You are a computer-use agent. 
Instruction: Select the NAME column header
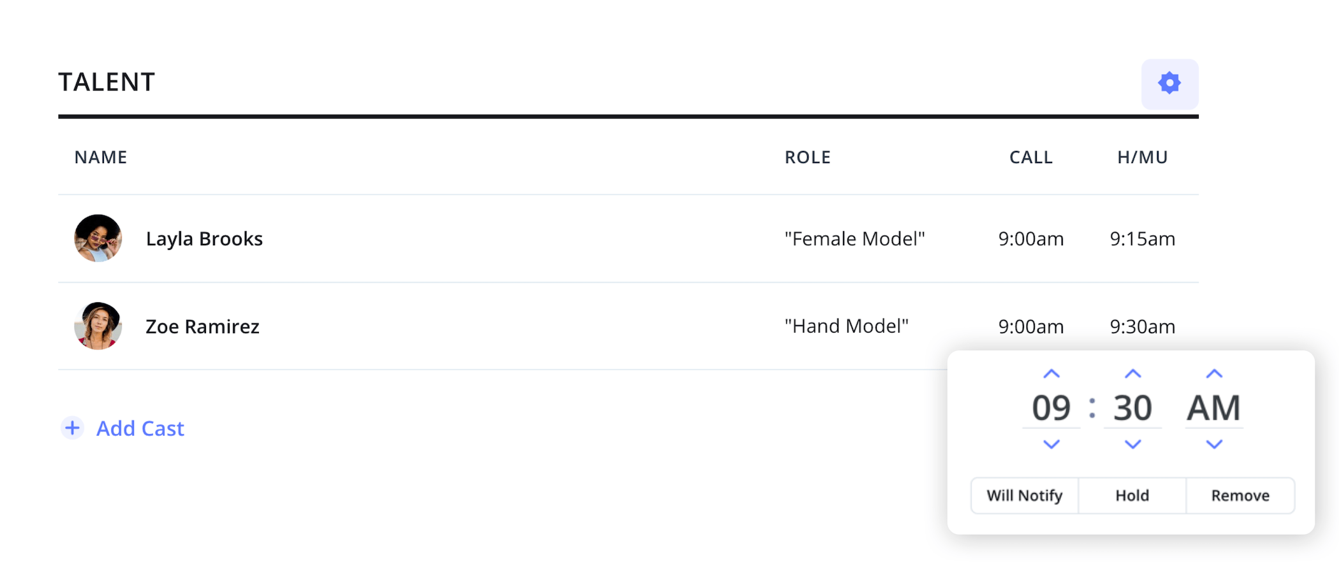pyautogui.click(x=100, y=157)
